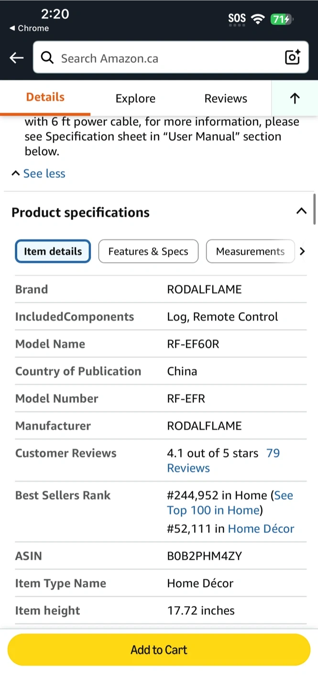Screen dimensions: 318x690
Task: Select the Item details chip
Action: pos(53,252)
